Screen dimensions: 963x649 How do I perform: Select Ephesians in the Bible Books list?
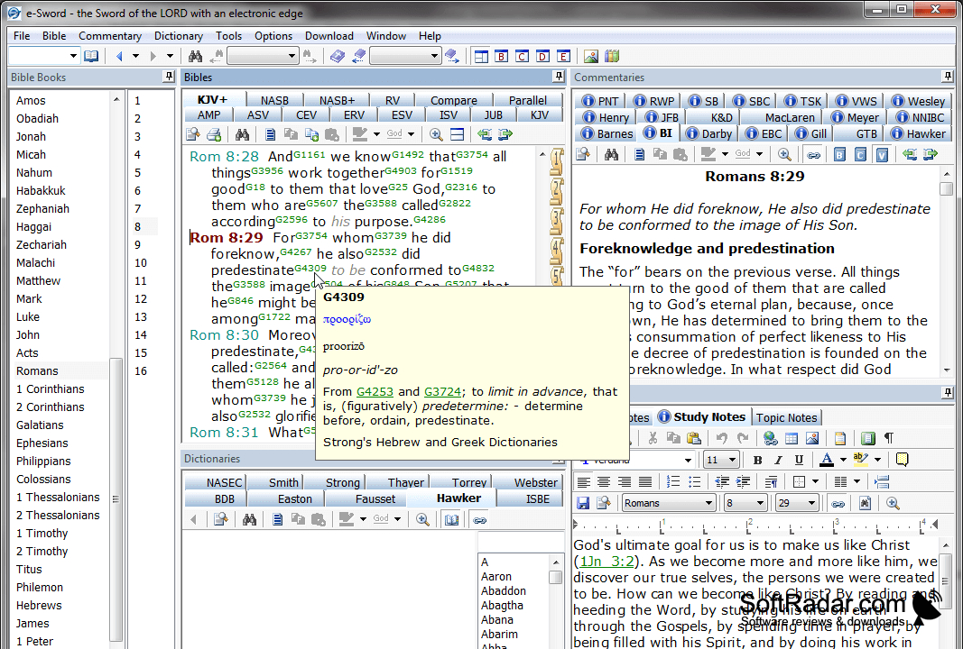(x=42, y=443)
